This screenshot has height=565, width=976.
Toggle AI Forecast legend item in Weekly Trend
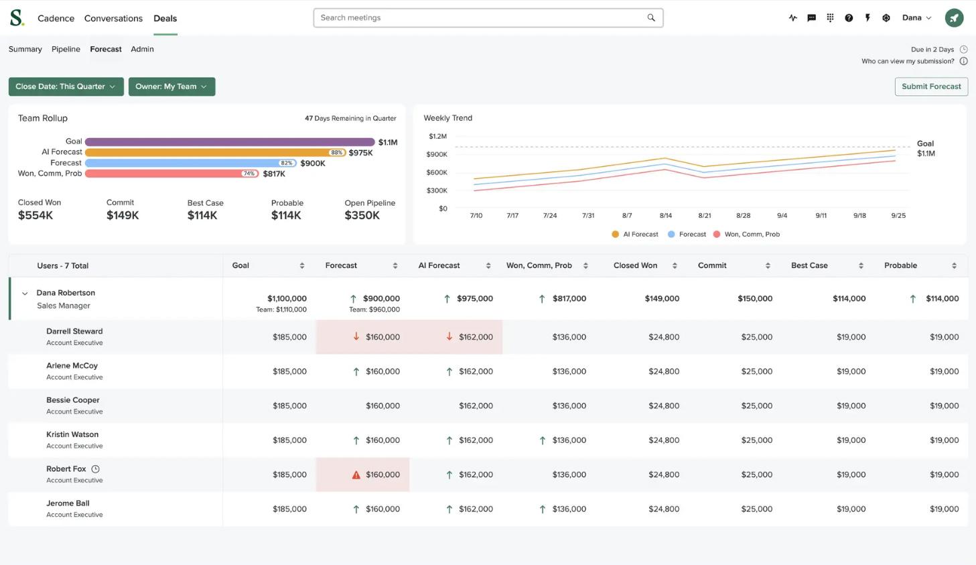[635, 235]
